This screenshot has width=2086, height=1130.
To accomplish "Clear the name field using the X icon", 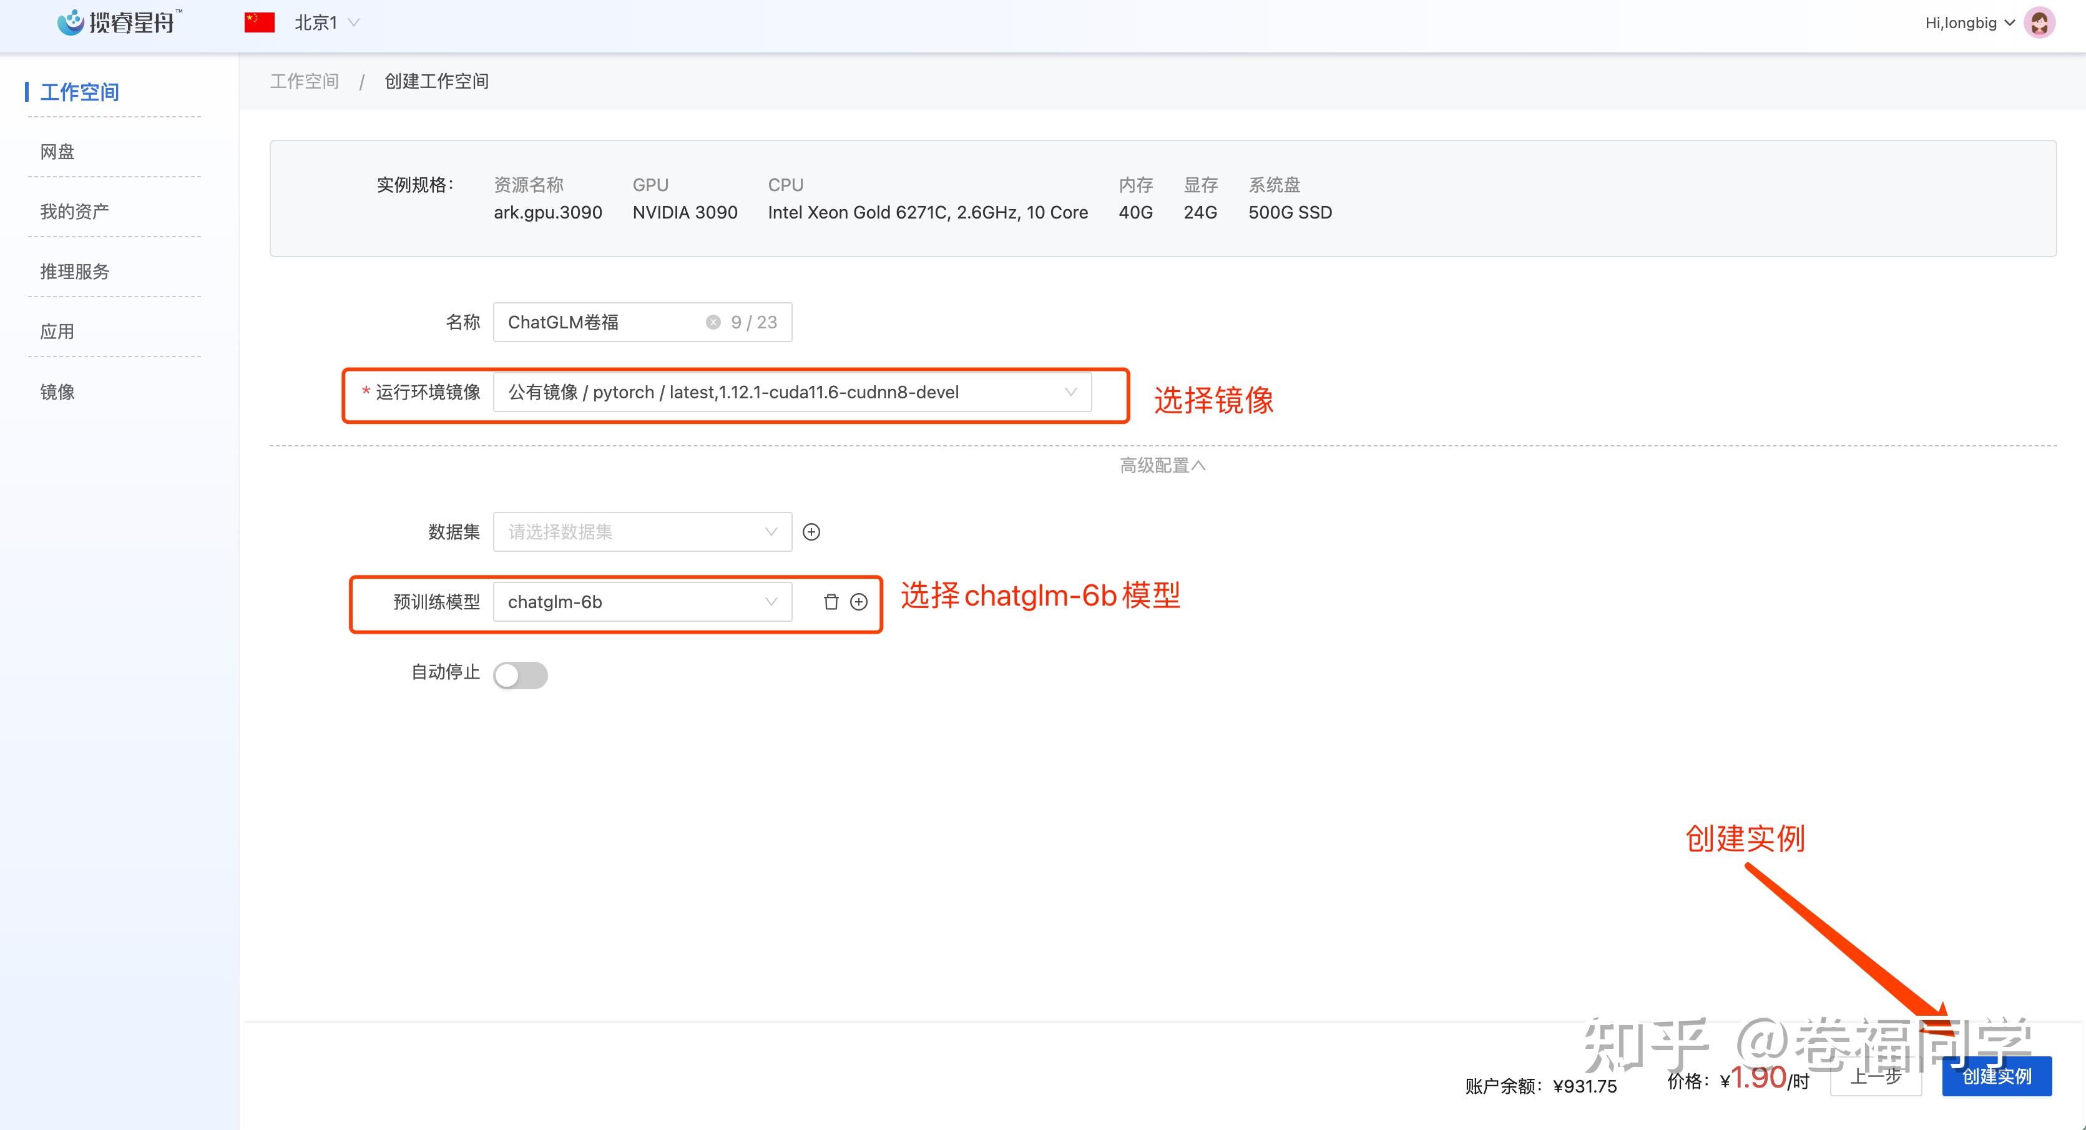I will point(713,322).
